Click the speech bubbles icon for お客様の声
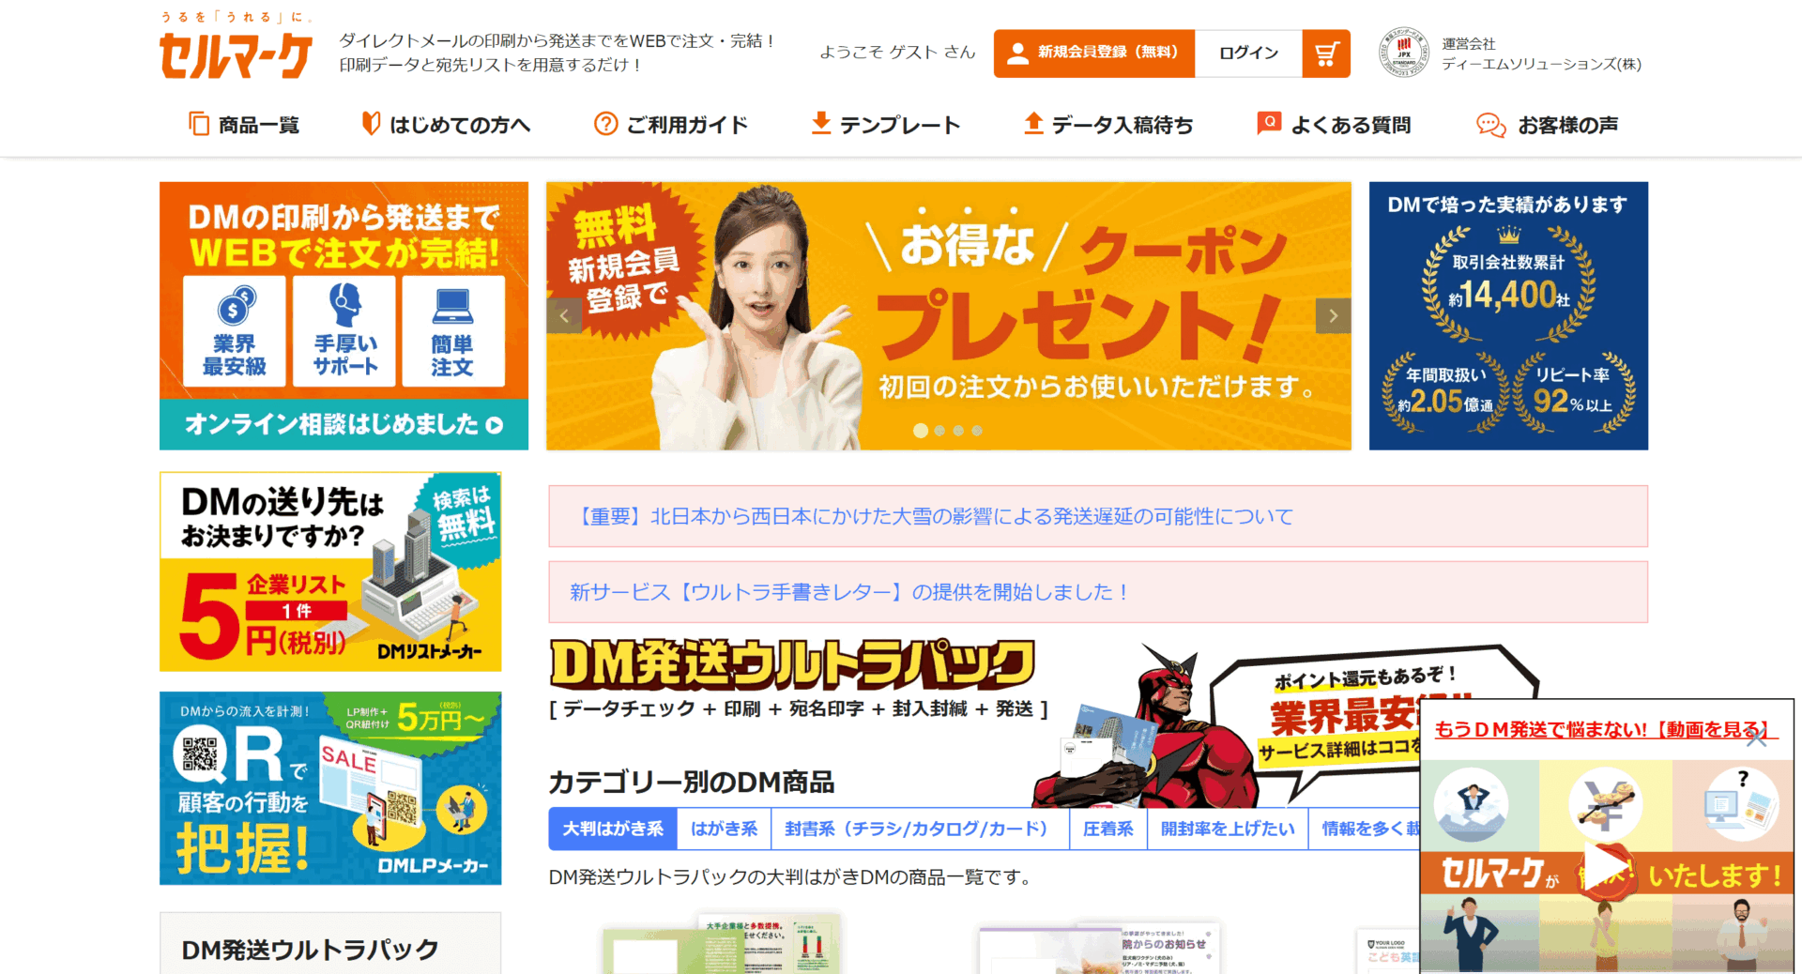 point(1491,125)
